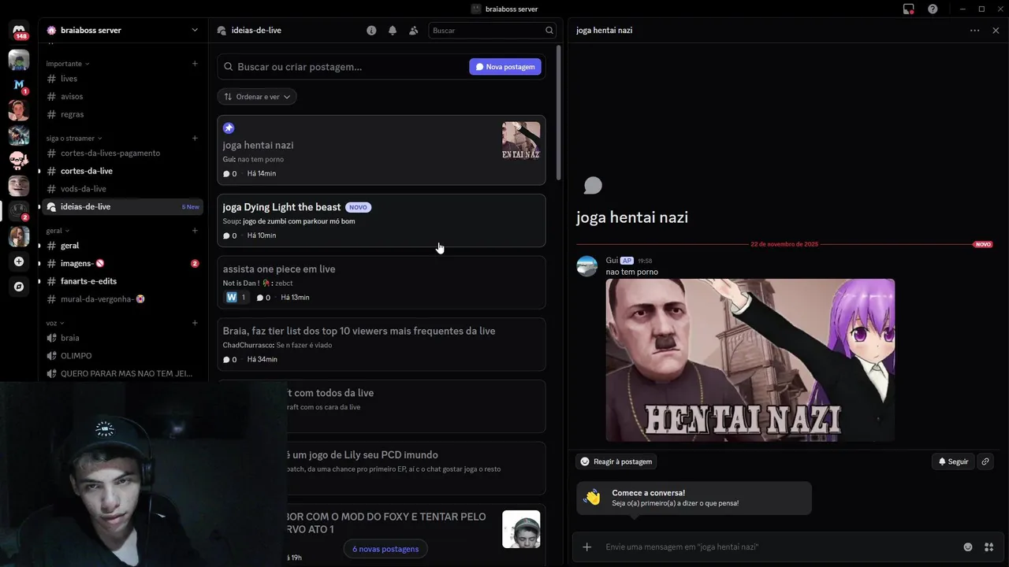This screenshot has width=1009, height=567.
Task: Add channel to geral category
Action: [x=195, y=231]
